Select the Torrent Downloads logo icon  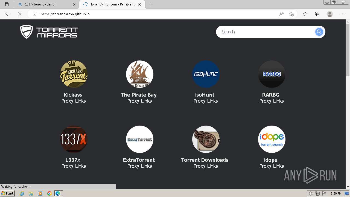[206, 139]
